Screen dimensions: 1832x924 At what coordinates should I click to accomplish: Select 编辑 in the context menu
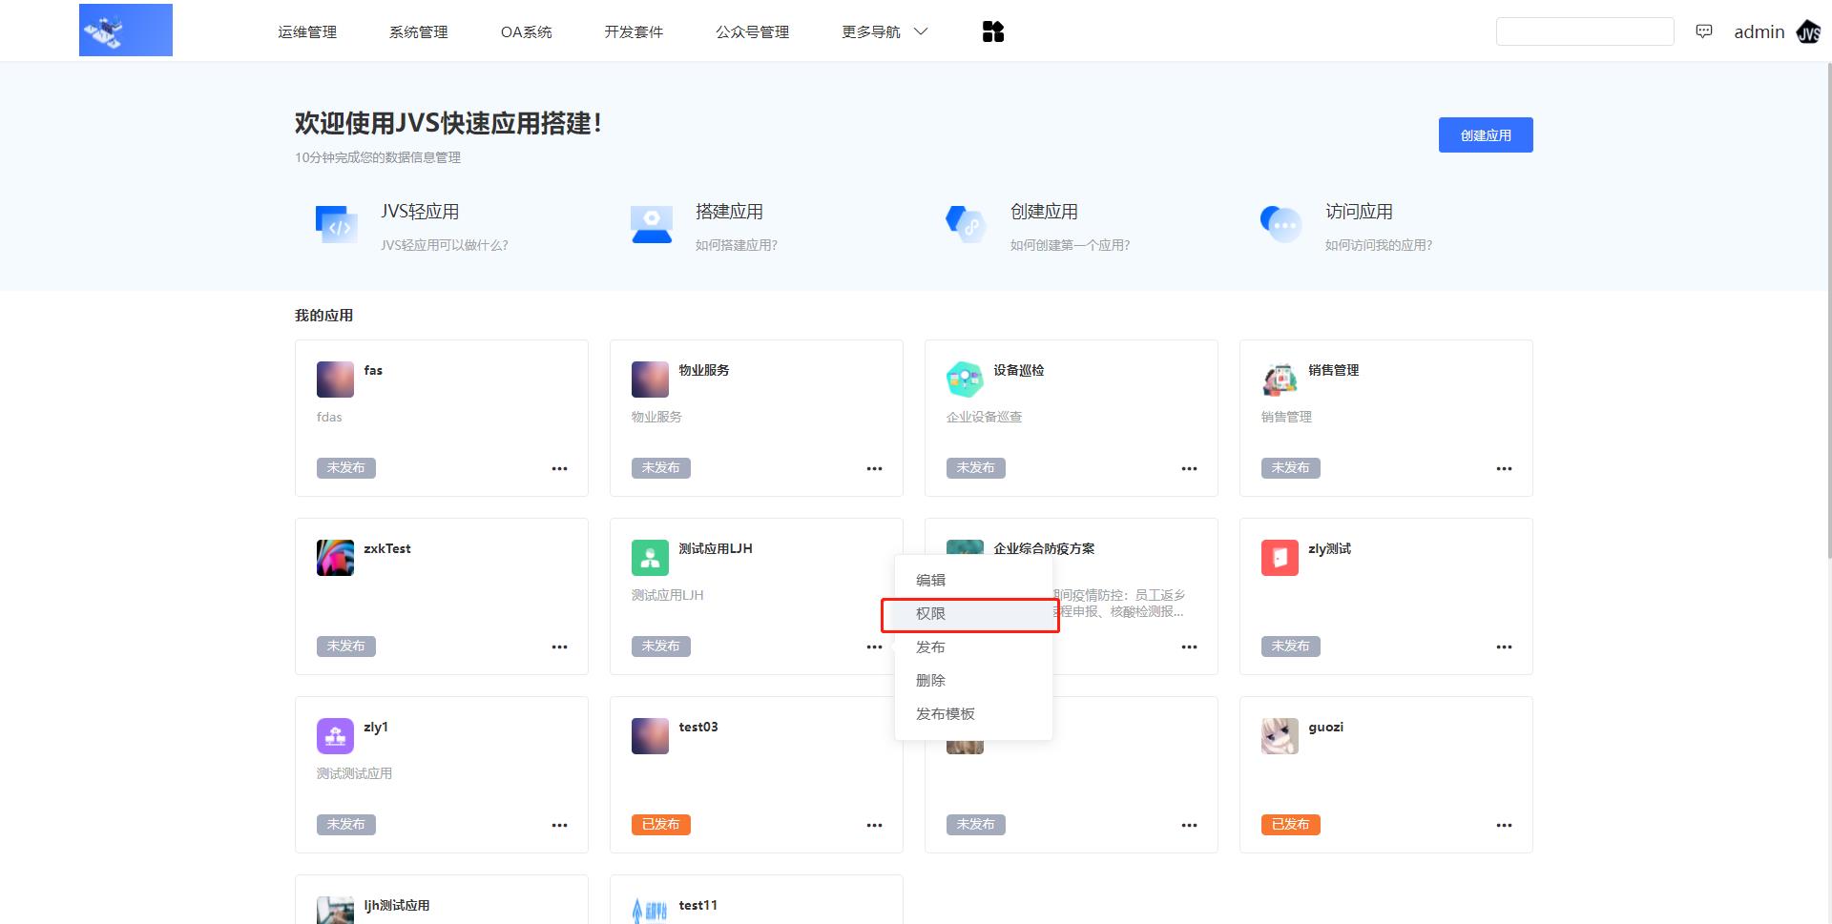pyautogui.click(x=973, y=580)
